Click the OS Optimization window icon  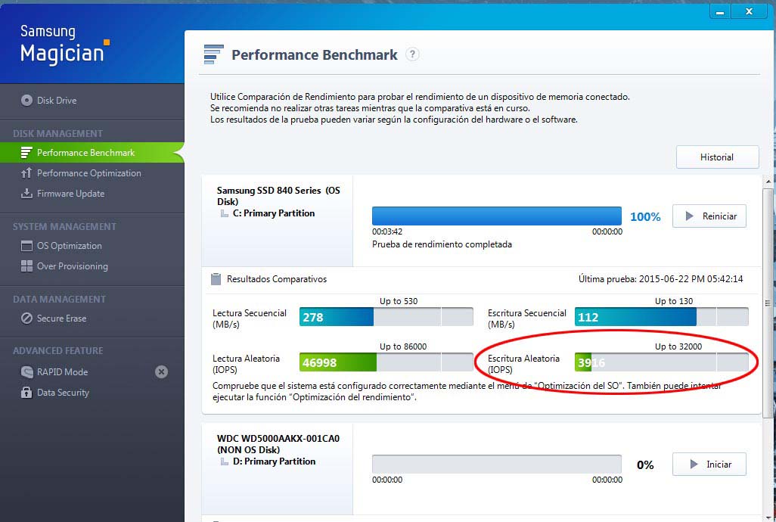click(x=26, y=246)
